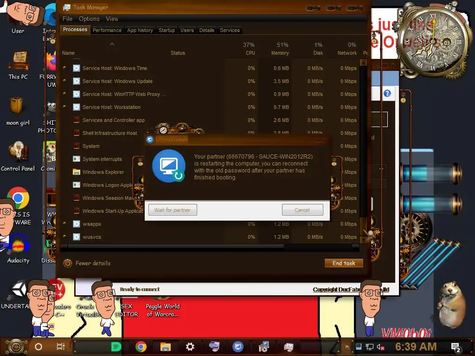475x356 pixels.
Task: Click Cancel in the UltraViewer dialog
Action: click(302, 210)
